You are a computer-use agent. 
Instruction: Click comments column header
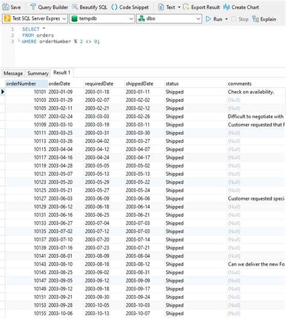pyautogui.click(x=256, y=84)
